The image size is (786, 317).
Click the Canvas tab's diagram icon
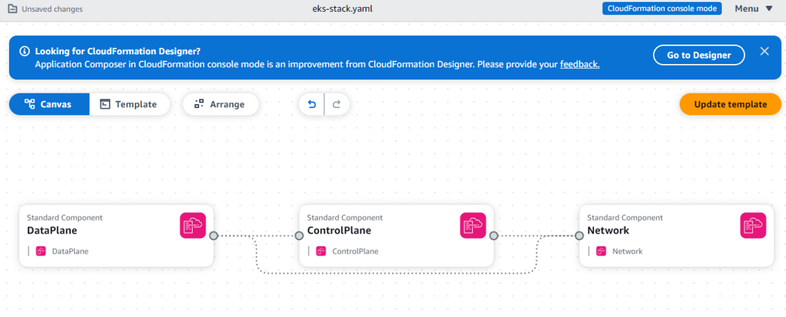[x=29, y=104]
